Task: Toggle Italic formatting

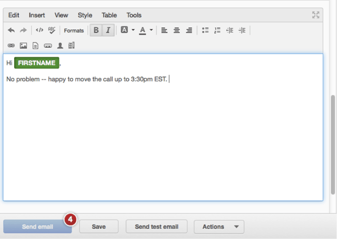Action: point(108,30)
